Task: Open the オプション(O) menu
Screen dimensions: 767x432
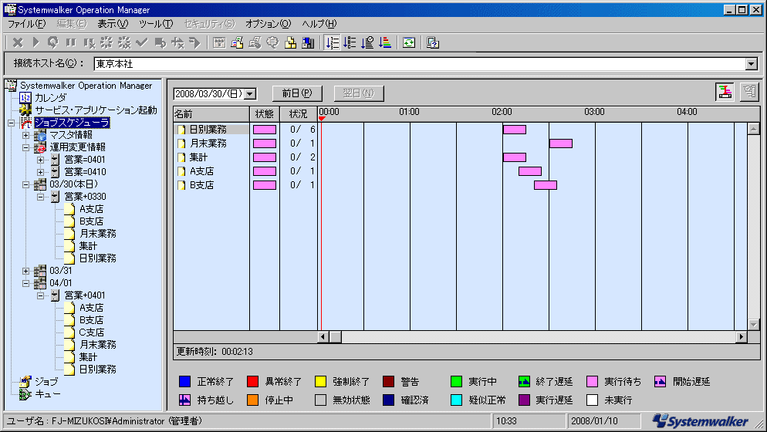Action: tap(268, 23)
